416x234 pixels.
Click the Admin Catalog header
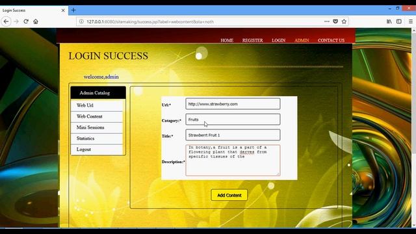point(98,93)
